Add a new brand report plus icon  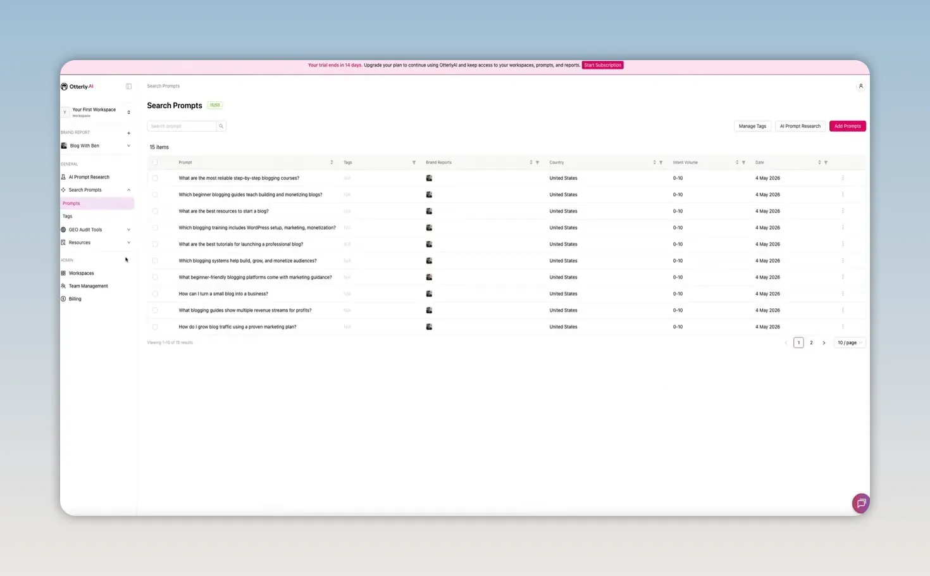coord(128,133)
